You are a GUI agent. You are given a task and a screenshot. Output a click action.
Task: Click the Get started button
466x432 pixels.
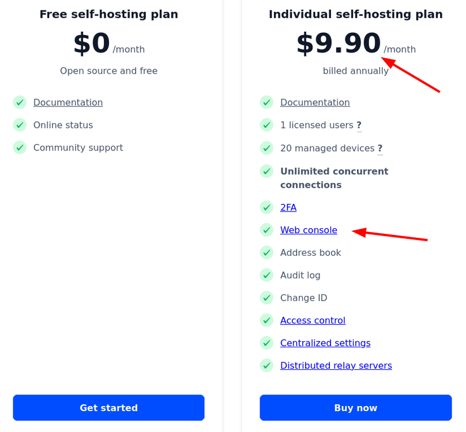click(x=109, y=408)
